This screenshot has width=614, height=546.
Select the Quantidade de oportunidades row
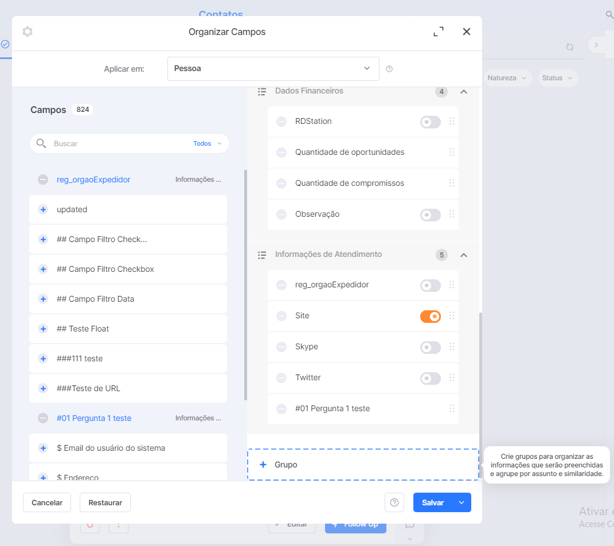click(363, 153)
